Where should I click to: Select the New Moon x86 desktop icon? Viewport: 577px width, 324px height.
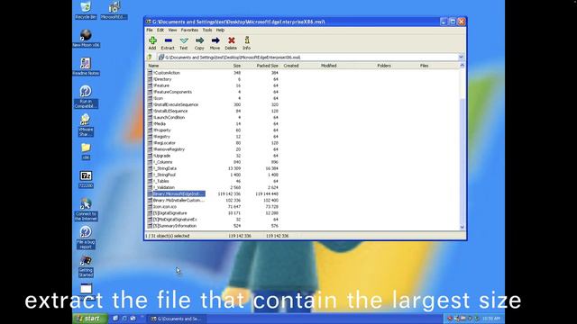(x=86, y=38)
